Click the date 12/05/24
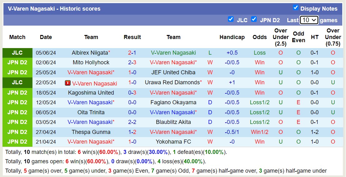This screenshot has width=346, height=177. [46, 102]
